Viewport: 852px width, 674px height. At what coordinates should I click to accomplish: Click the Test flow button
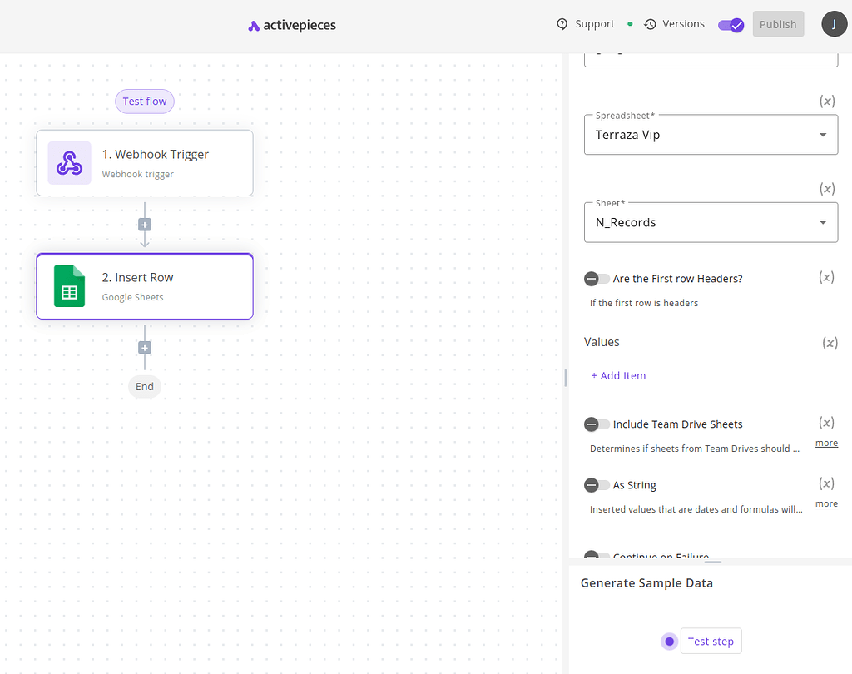(x=145, y=102)
